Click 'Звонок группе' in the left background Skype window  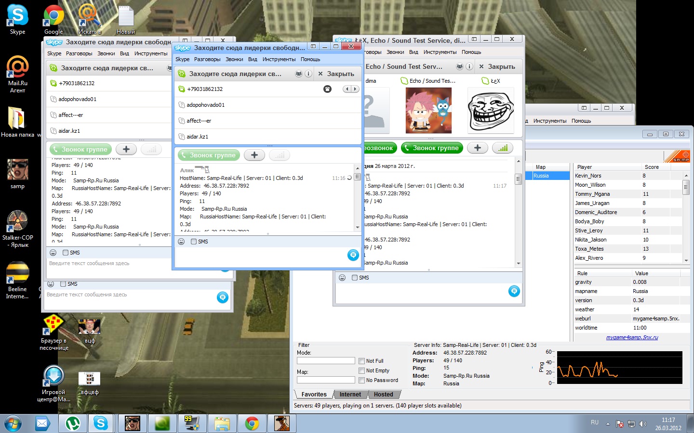pos(80,149)
